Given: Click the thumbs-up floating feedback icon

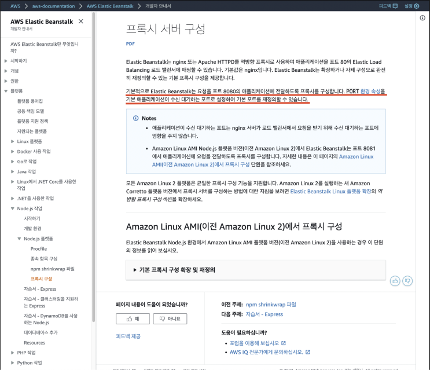Looking at the screenshot, I should tap(395, 281).
